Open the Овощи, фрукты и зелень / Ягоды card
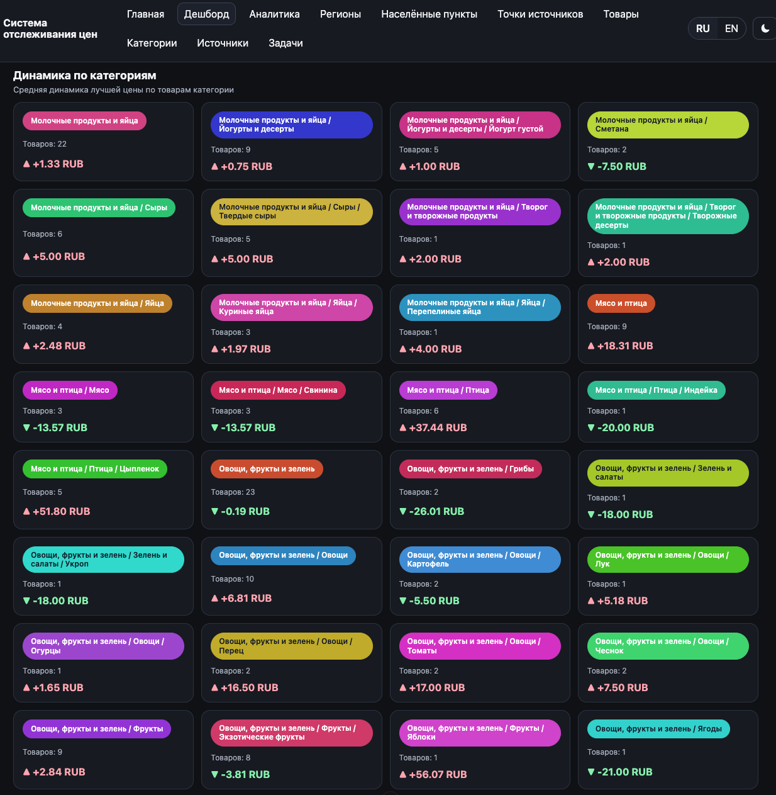776x795 pixels. point(667,749)
